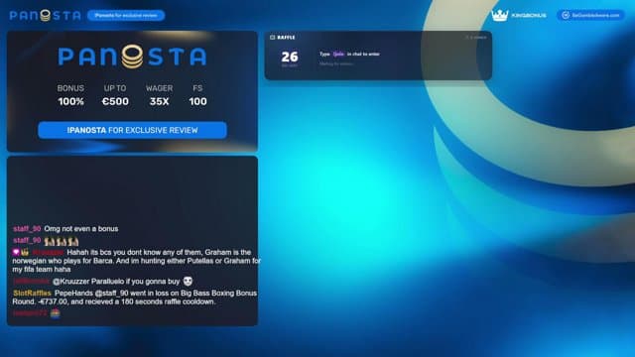This screenshot has height=357, width=635.
Task: Click the chat message 'Omg not even a bonus'
Action: 81,229
